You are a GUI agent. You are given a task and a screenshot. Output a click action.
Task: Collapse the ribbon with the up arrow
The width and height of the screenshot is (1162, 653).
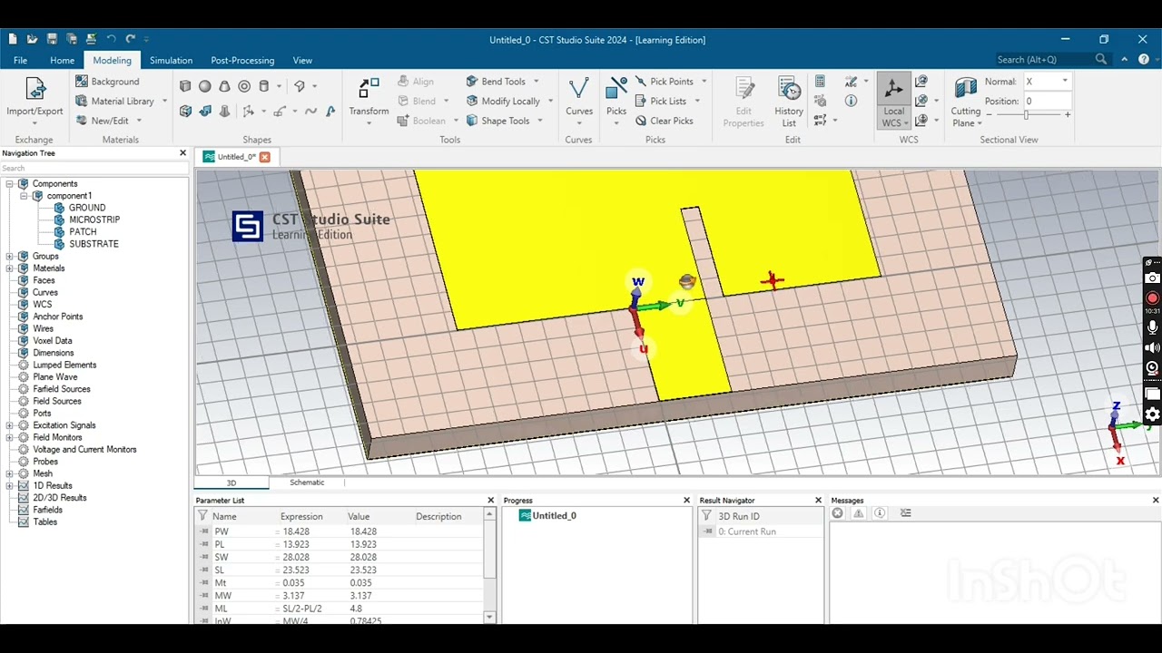(1125, 60)
